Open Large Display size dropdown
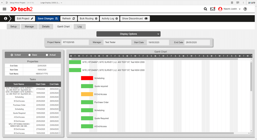This screenshot has height=140, width=257. [x=51, y=3]
